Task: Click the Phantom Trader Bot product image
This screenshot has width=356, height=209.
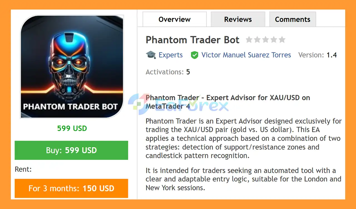Action: (72, 67)
